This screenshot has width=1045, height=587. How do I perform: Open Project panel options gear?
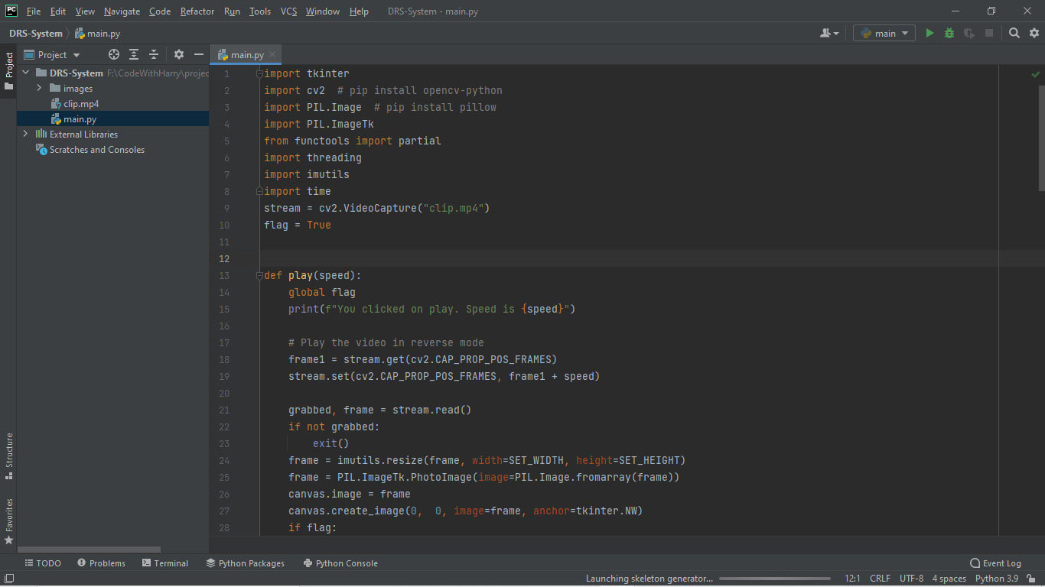179,54
